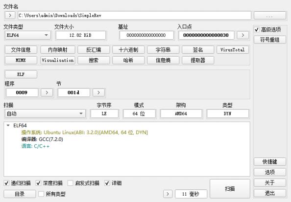Click the 11 毫秒 scan time field

(191, 194)
